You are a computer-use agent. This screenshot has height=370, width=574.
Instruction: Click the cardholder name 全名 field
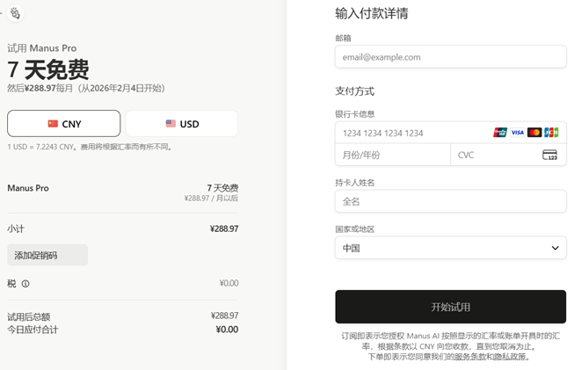450,201
